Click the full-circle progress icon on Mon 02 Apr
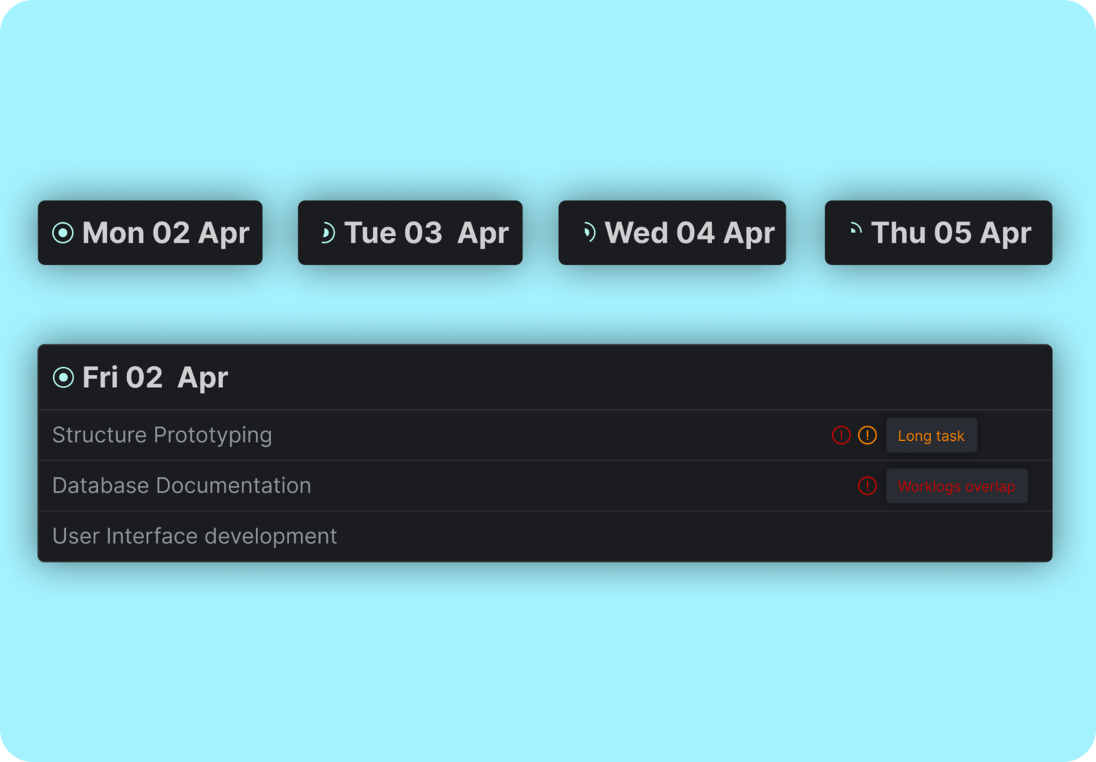1096x762 pixels. pyautogui.click(x=63, y=232)
